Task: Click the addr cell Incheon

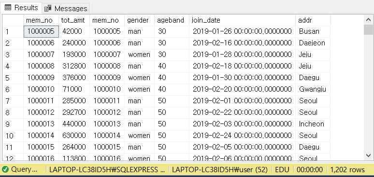Action: point(313,124)
